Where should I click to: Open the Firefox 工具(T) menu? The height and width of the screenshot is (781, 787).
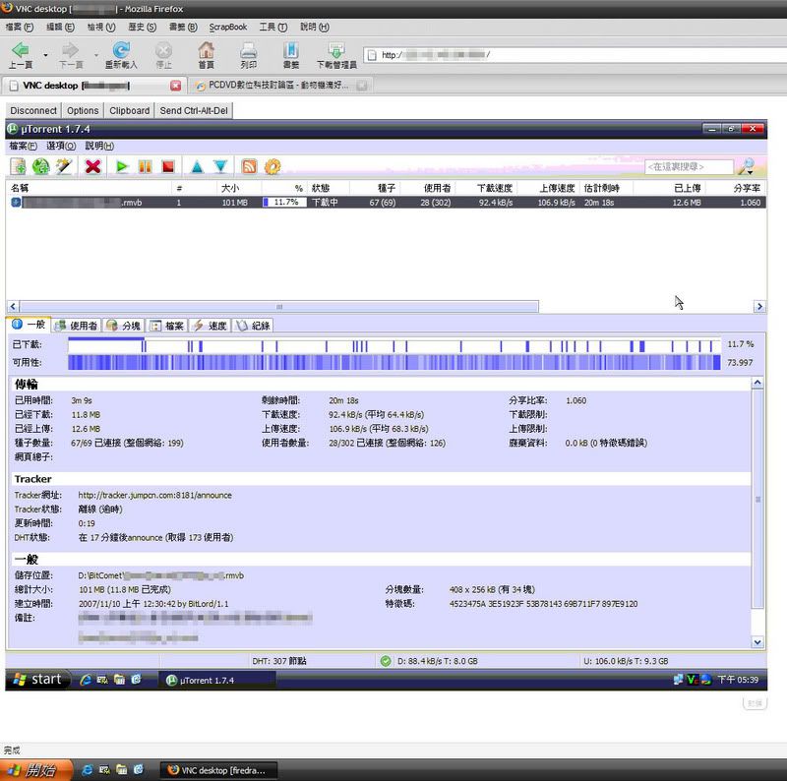tap(273, 27)
